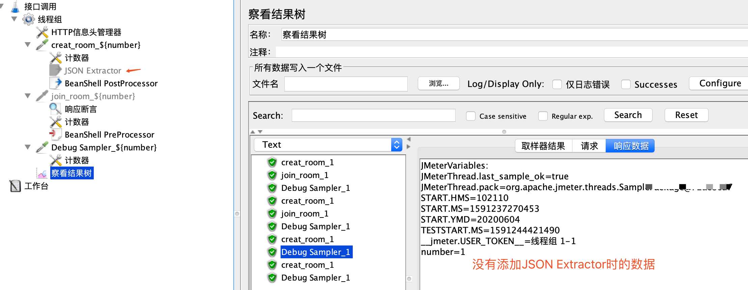This screenshot has width=748, height=290.
Task: Click green shield of highlighted Debug Sampler_1
Action: [272, 252]
